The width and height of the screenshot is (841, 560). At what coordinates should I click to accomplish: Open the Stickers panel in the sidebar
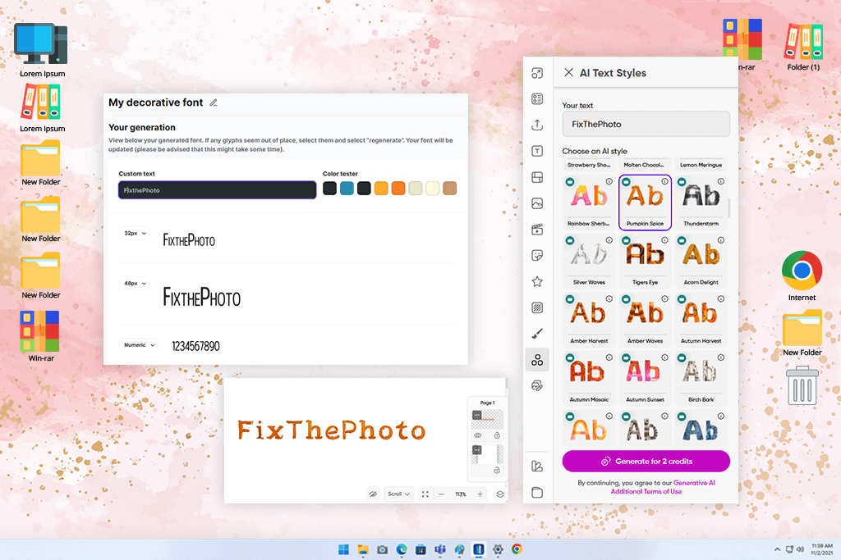tap(537, 255)
